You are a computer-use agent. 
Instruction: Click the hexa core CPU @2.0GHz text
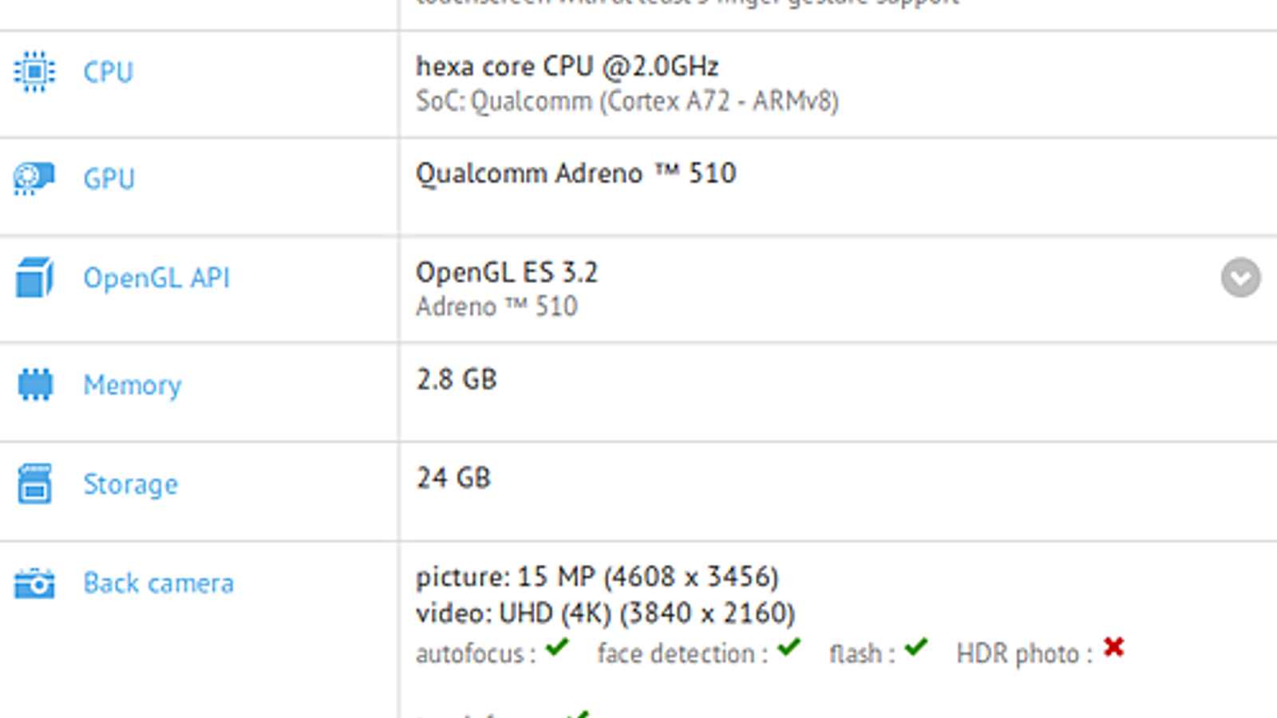click(x=567, y=66)
